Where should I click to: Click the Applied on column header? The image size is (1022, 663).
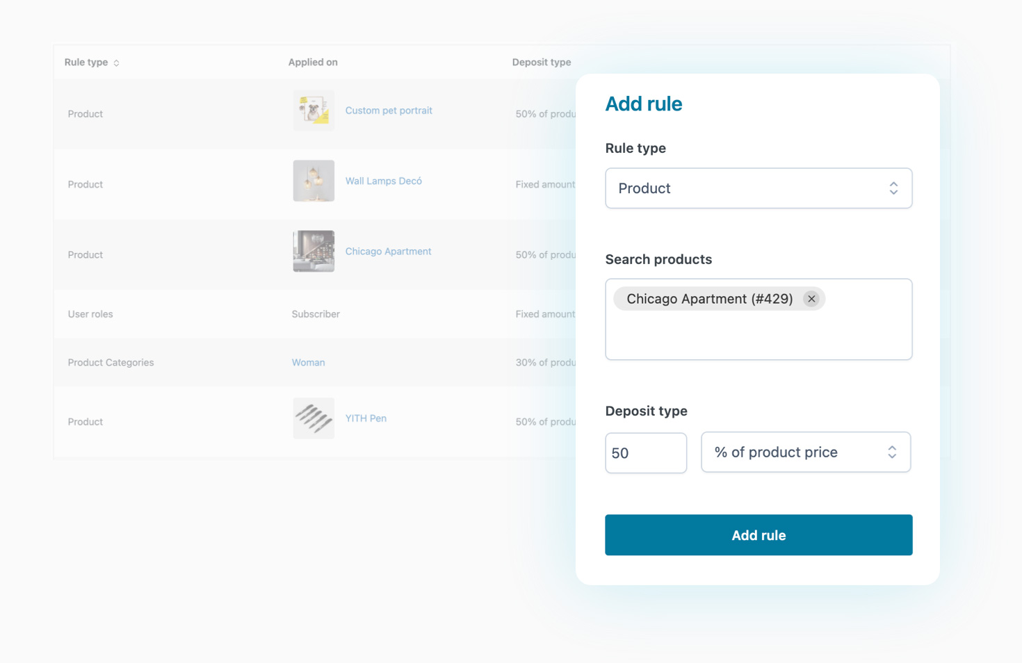tap(313, 63)
